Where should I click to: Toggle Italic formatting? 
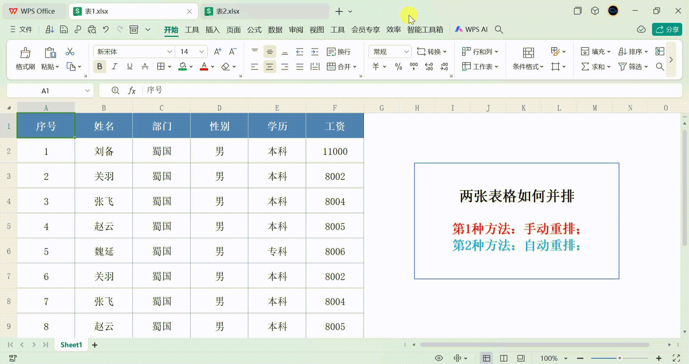tap(114, 66)
